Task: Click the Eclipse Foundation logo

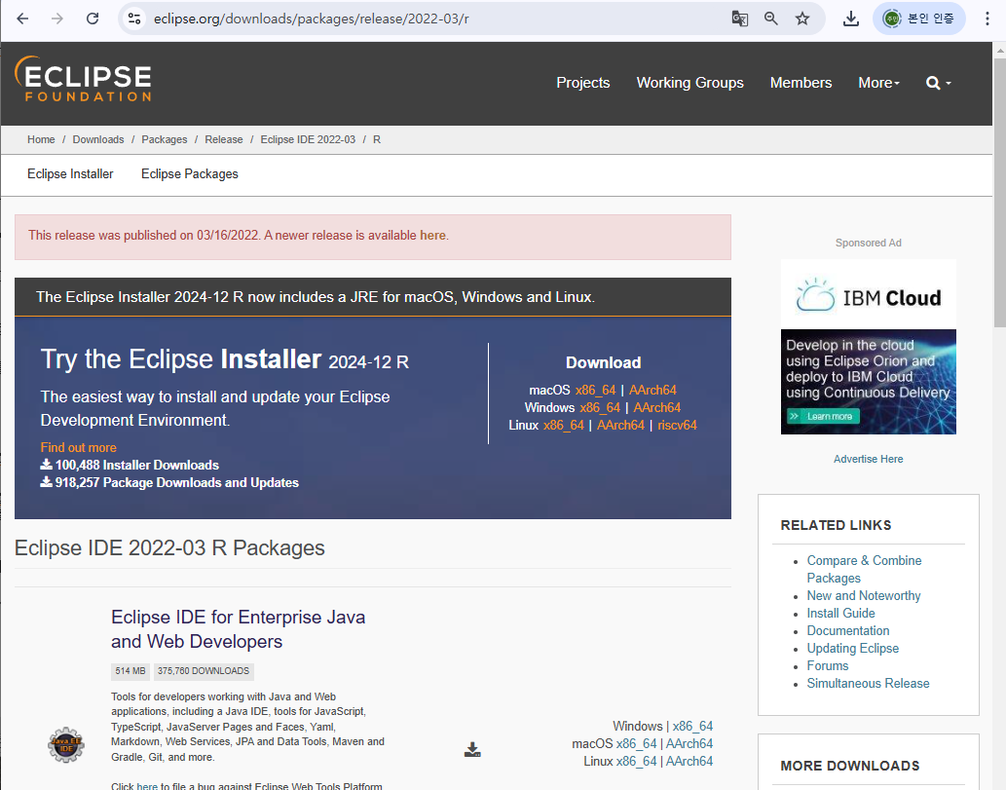Action: coord(83,79)
